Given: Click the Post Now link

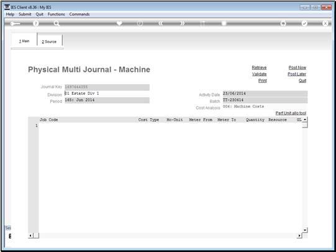Looking at the screenshot, I should pos(297,67).
